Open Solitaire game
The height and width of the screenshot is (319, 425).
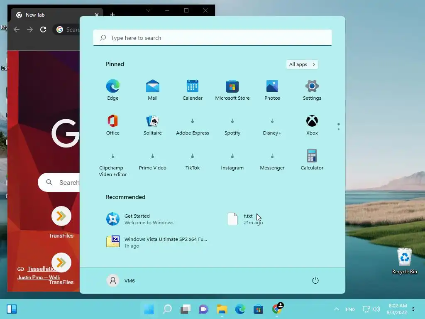pos(153,125)
